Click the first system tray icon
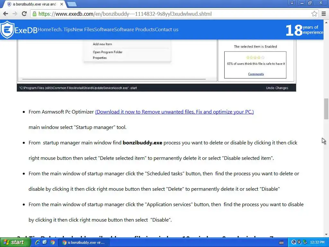This screenshot has height=247, width=329. [294, 242]
